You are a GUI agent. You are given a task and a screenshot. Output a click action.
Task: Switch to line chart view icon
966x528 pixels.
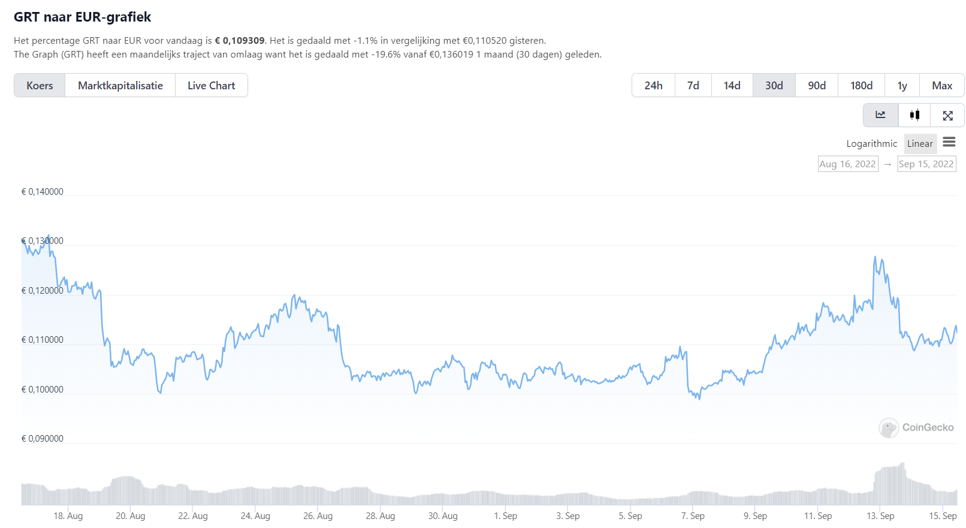coord(880,115)
